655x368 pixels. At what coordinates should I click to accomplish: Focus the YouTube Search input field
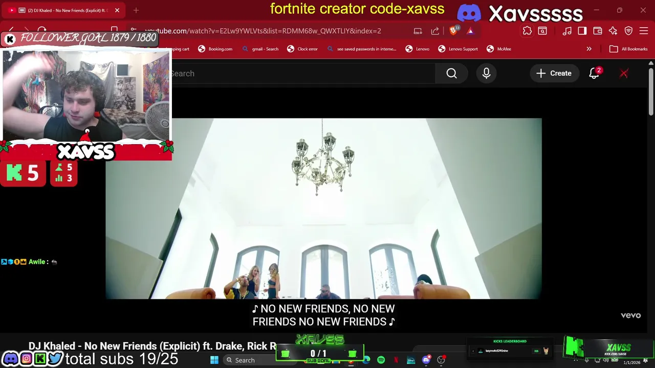pos(302,74)
